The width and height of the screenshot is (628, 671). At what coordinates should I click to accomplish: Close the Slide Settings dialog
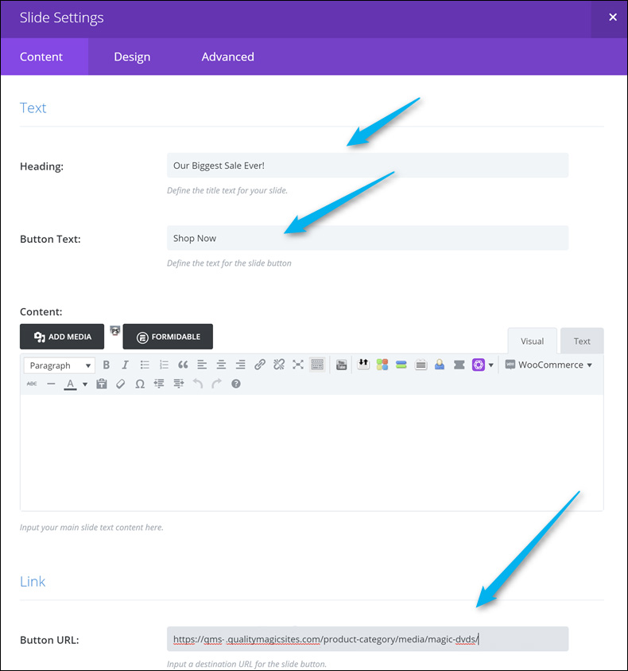point(613,18)
